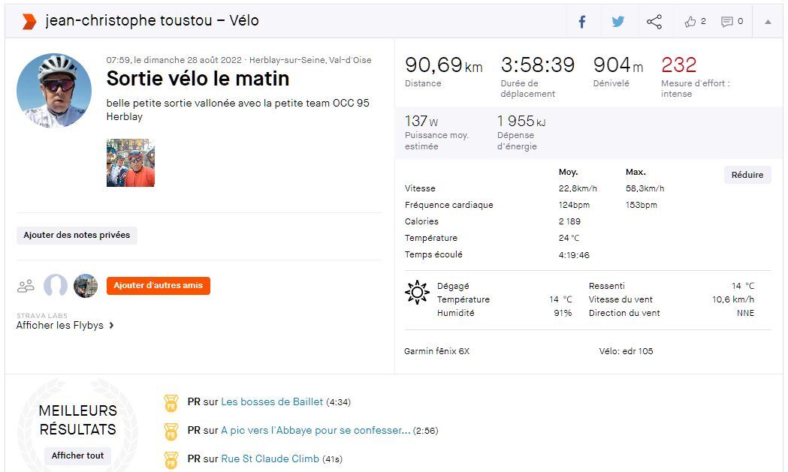The width and height of the screenshot is (788, 472).
Task: Click the orange Strava chevron logo
Action: pos(29,21)
